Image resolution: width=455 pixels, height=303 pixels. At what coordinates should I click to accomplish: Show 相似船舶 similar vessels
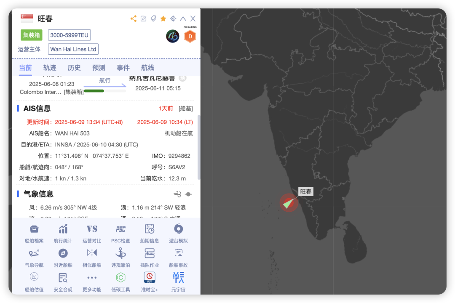[x=92, y=258]
